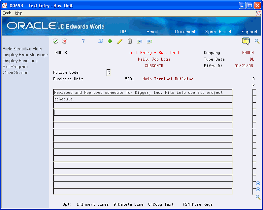Viewport: 263px width, 210px height.
Task: Click the text line with the cursor
Action: point(143,112)
